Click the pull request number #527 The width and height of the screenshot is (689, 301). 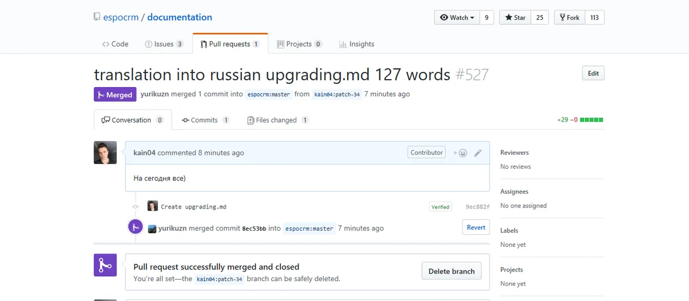pos(472,74)
